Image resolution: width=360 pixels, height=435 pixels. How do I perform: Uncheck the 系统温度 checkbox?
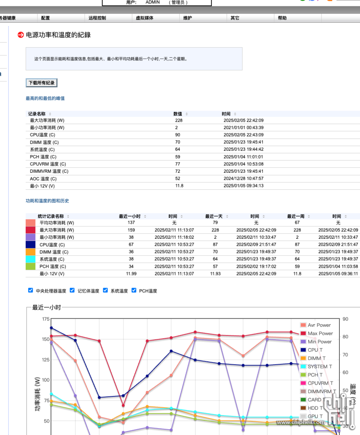point(105,290)
